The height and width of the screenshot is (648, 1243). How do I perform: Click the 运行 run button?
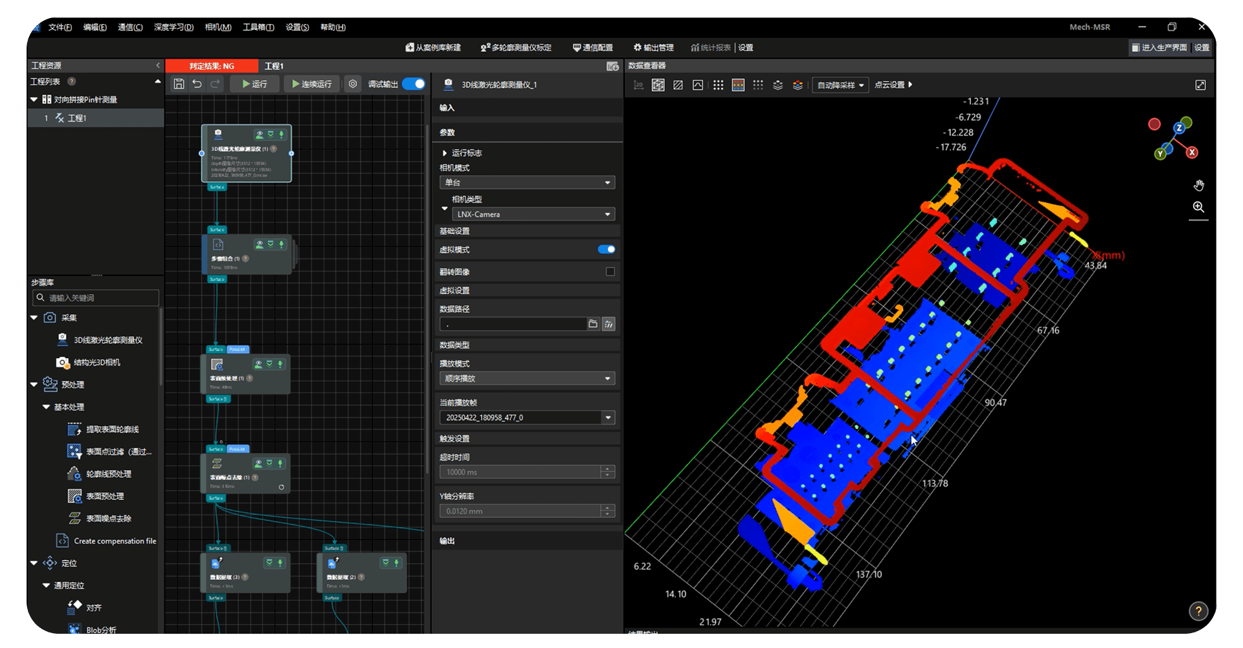[254, 84]
